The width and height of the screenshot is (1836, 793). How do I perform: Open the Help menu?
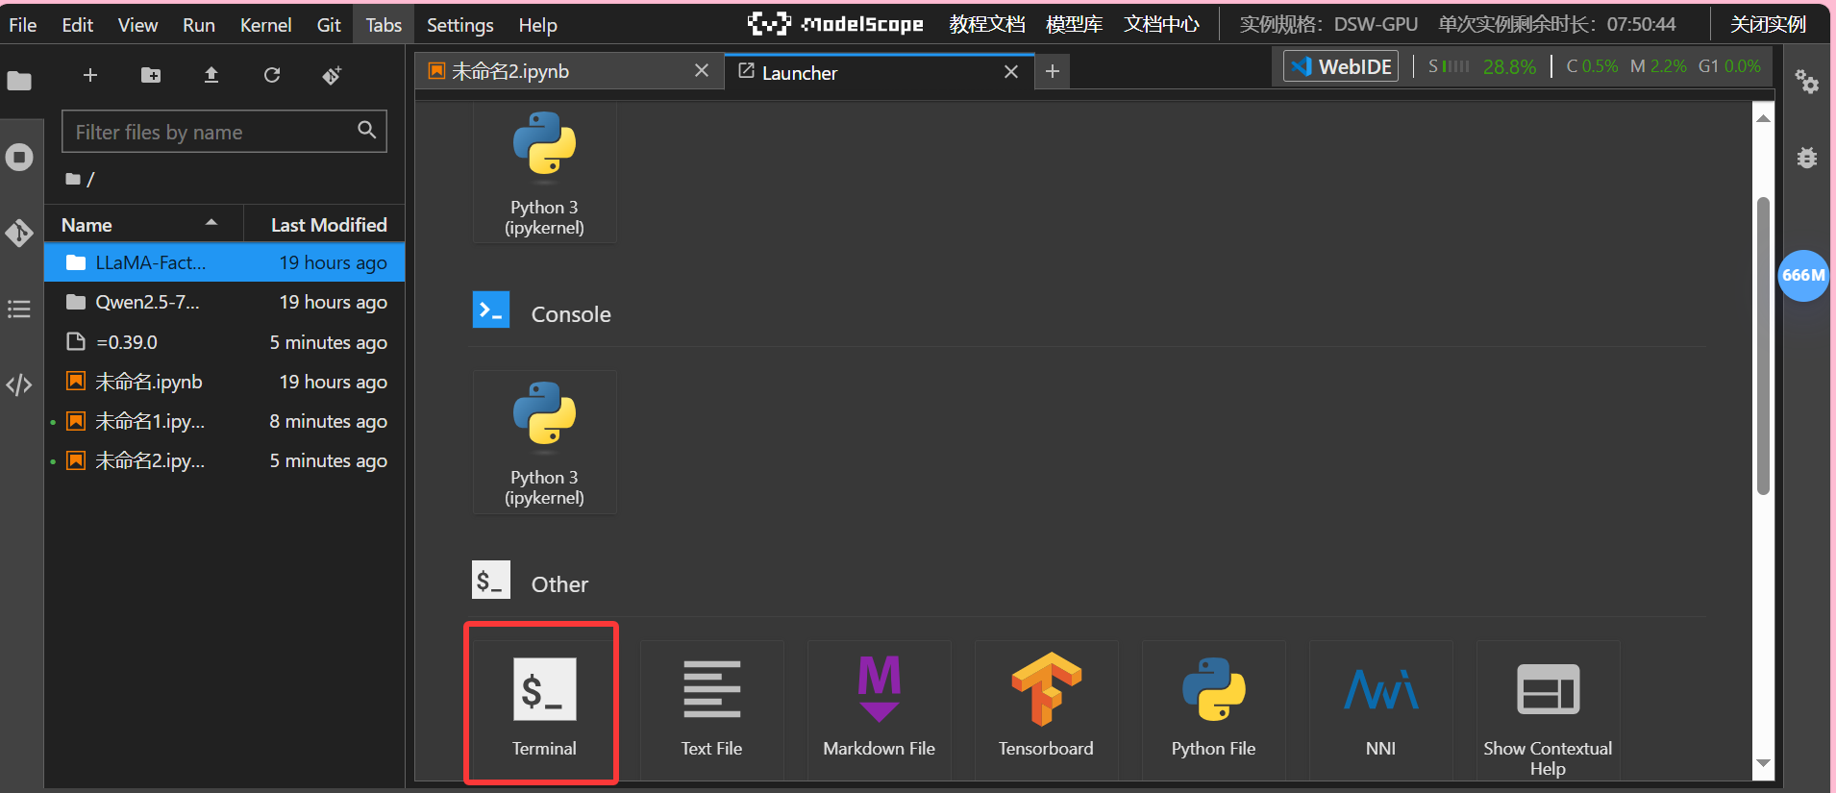tap(537, 25)
